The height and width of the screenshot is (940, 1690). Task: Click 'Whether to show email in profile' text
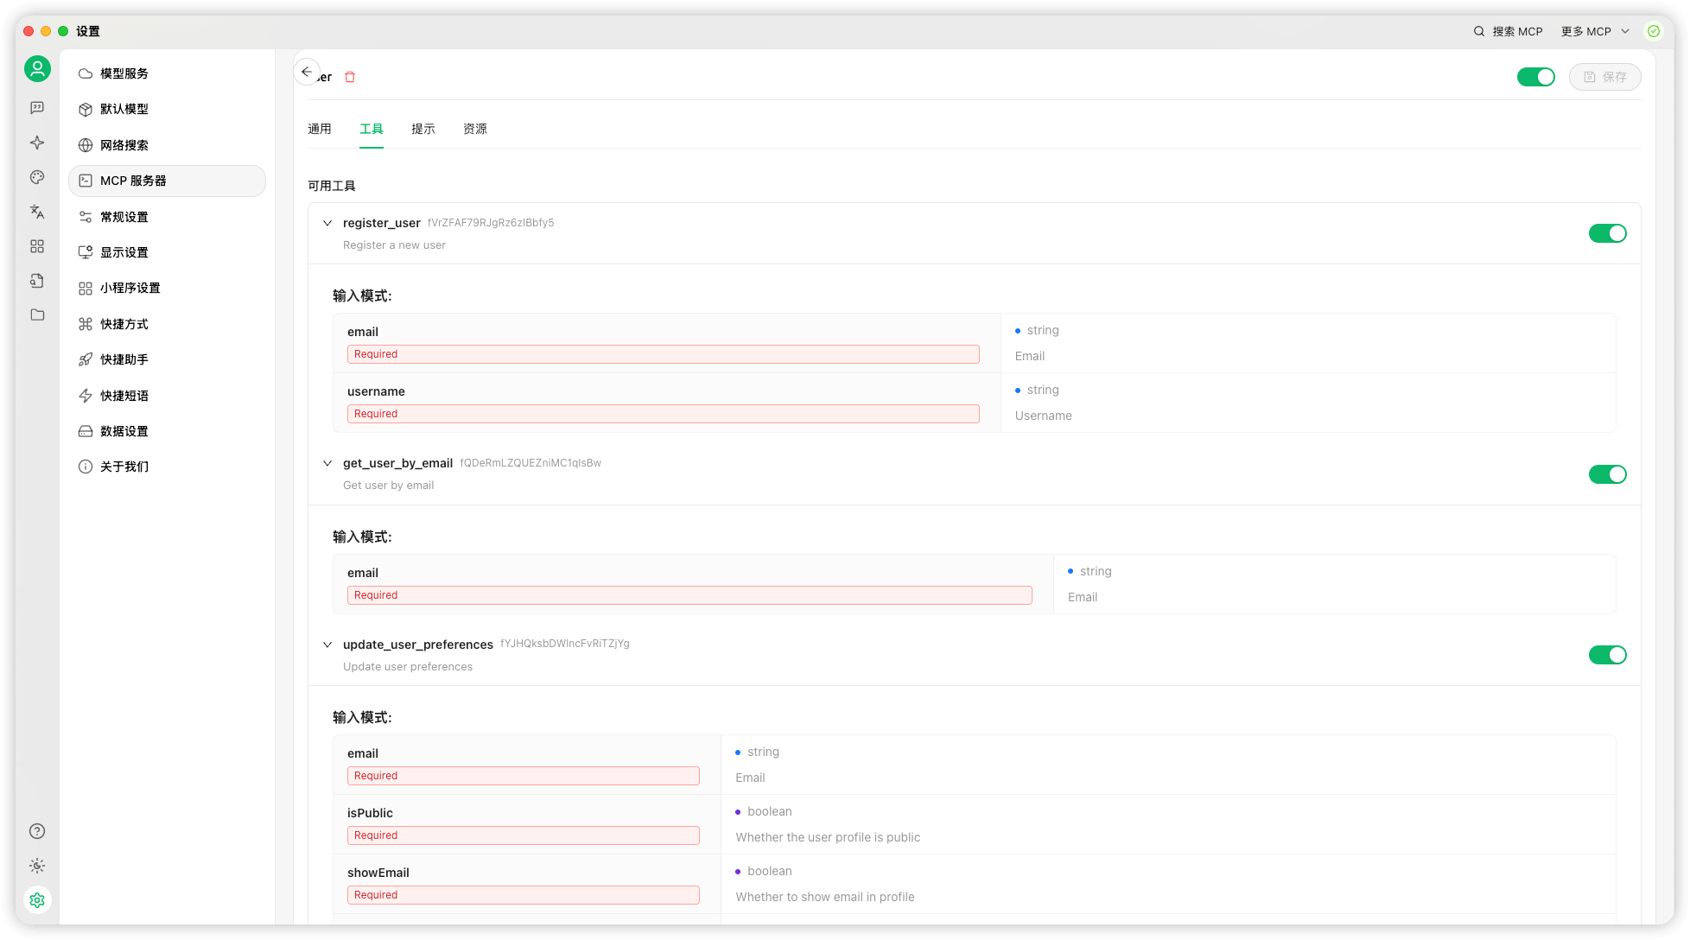[x=825, y=897]
